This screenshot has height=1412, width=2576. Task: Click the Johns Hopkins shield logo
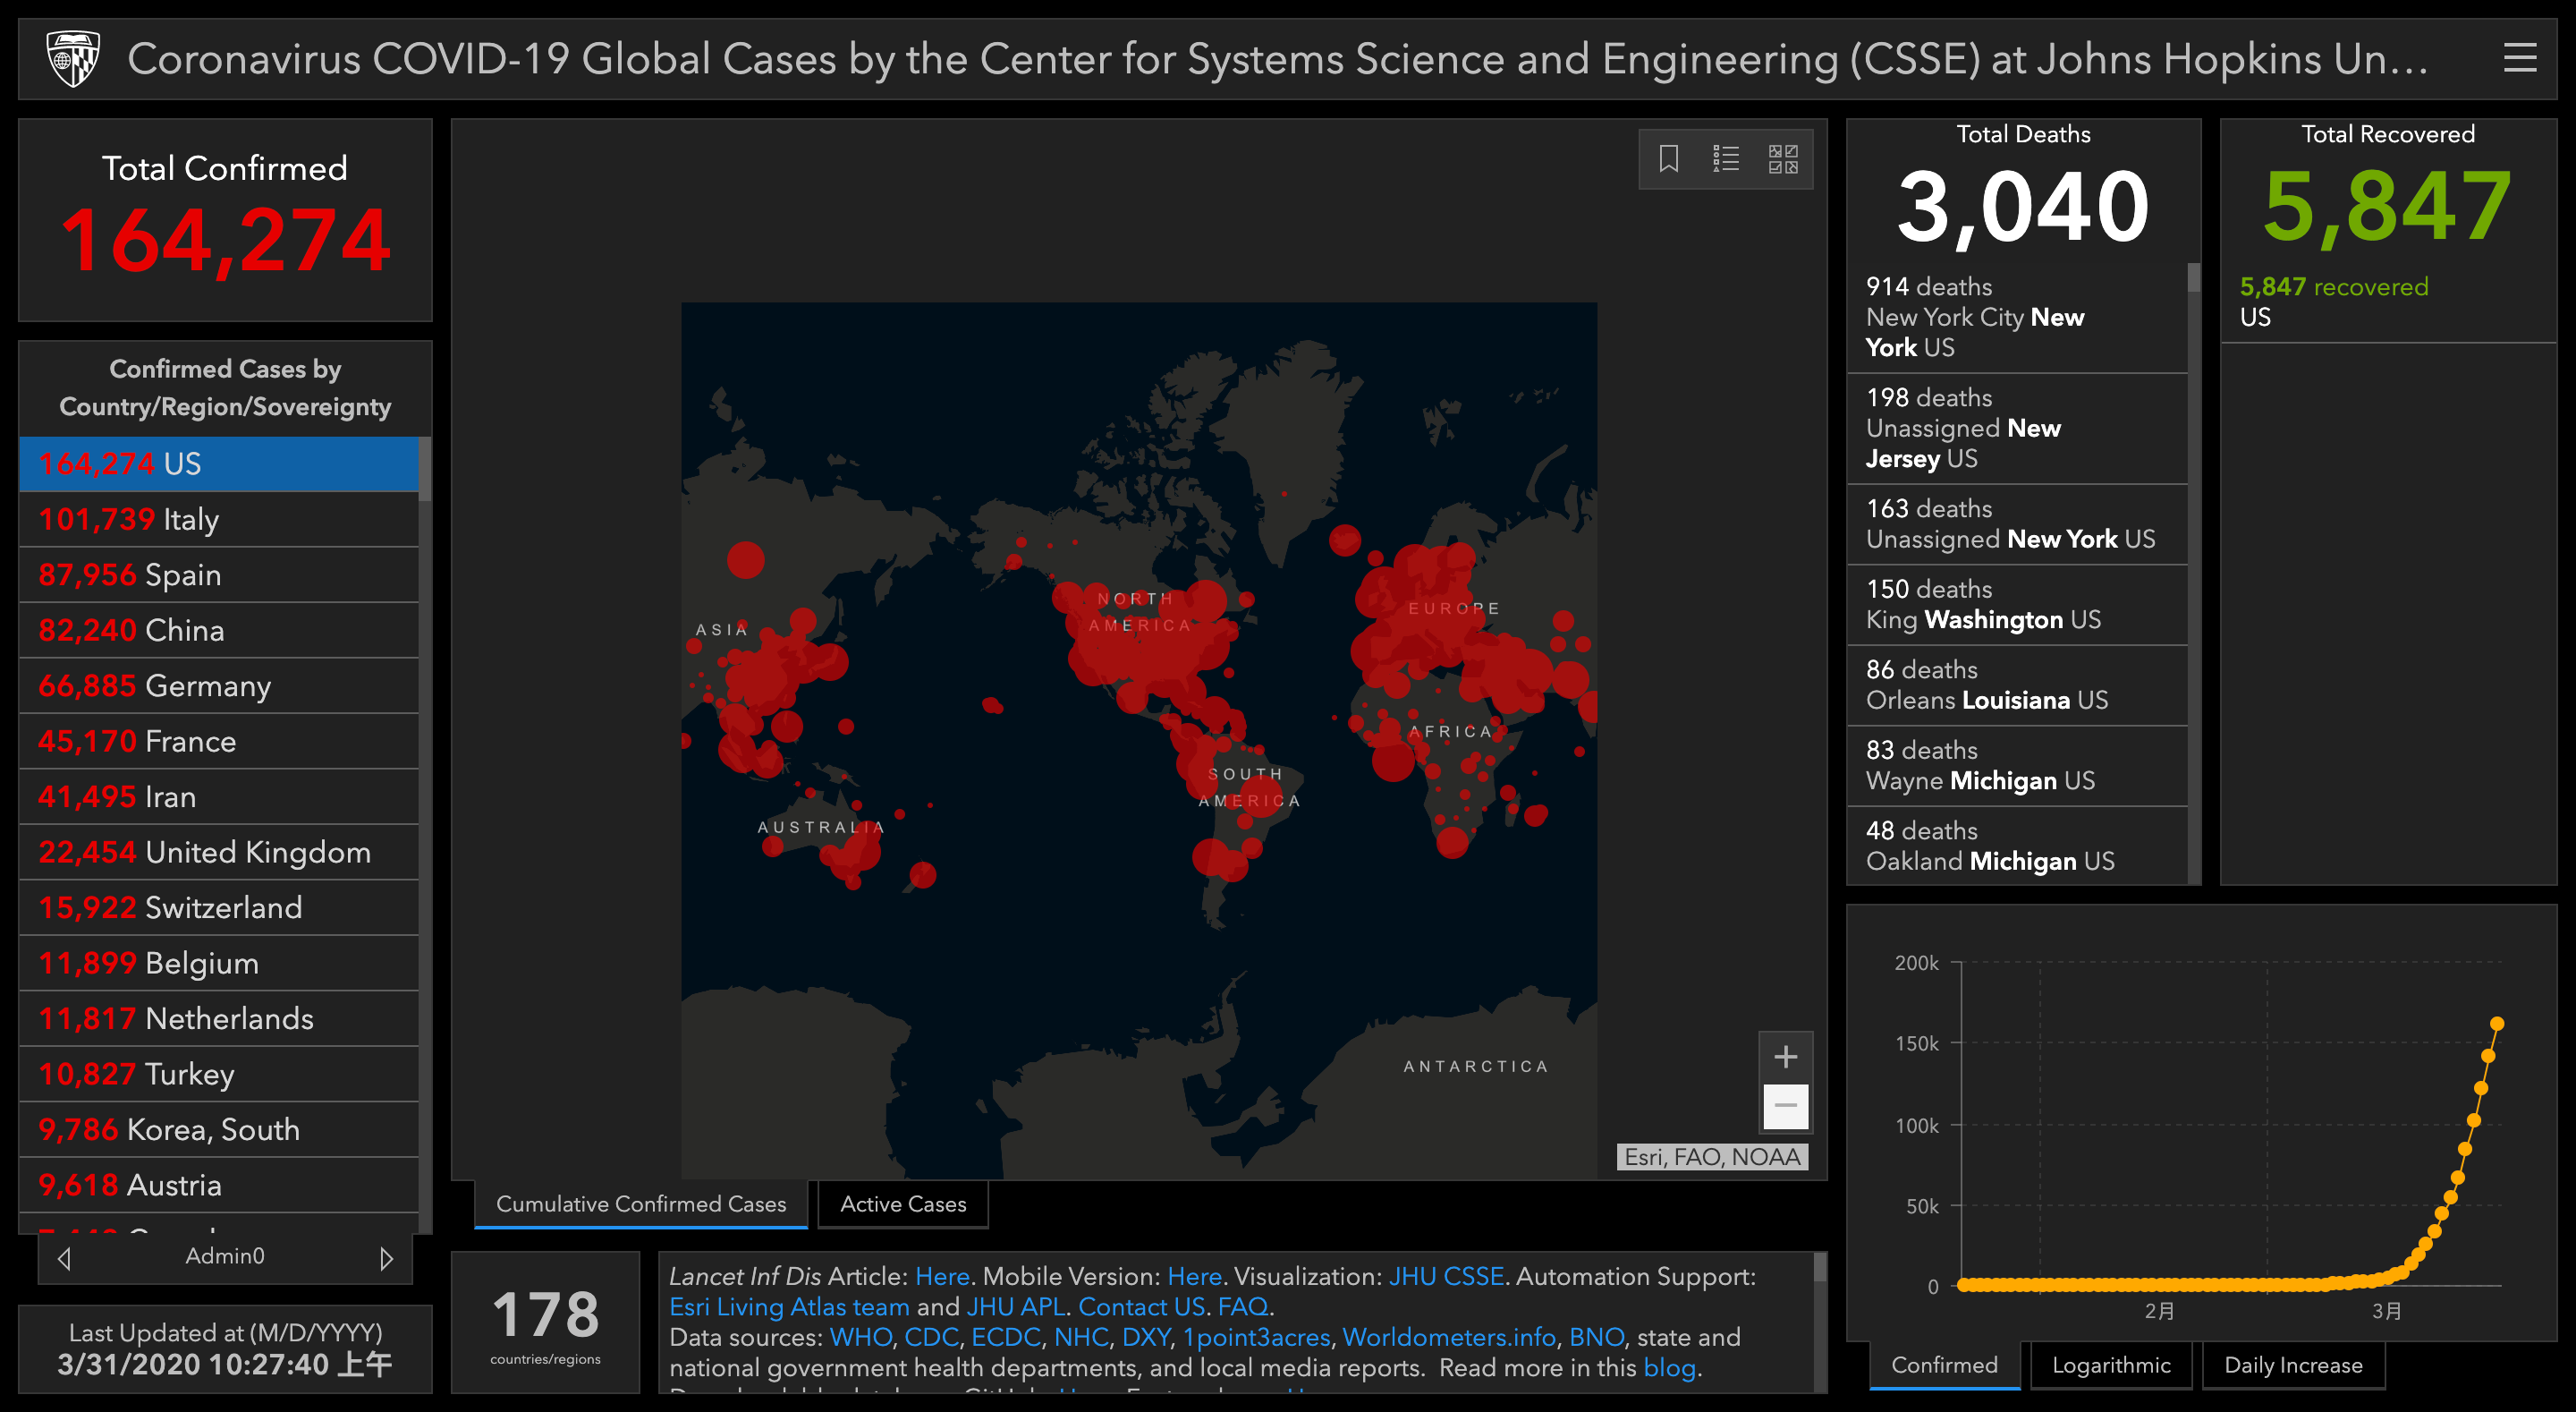pyautogui.click(x=74, y=59)
